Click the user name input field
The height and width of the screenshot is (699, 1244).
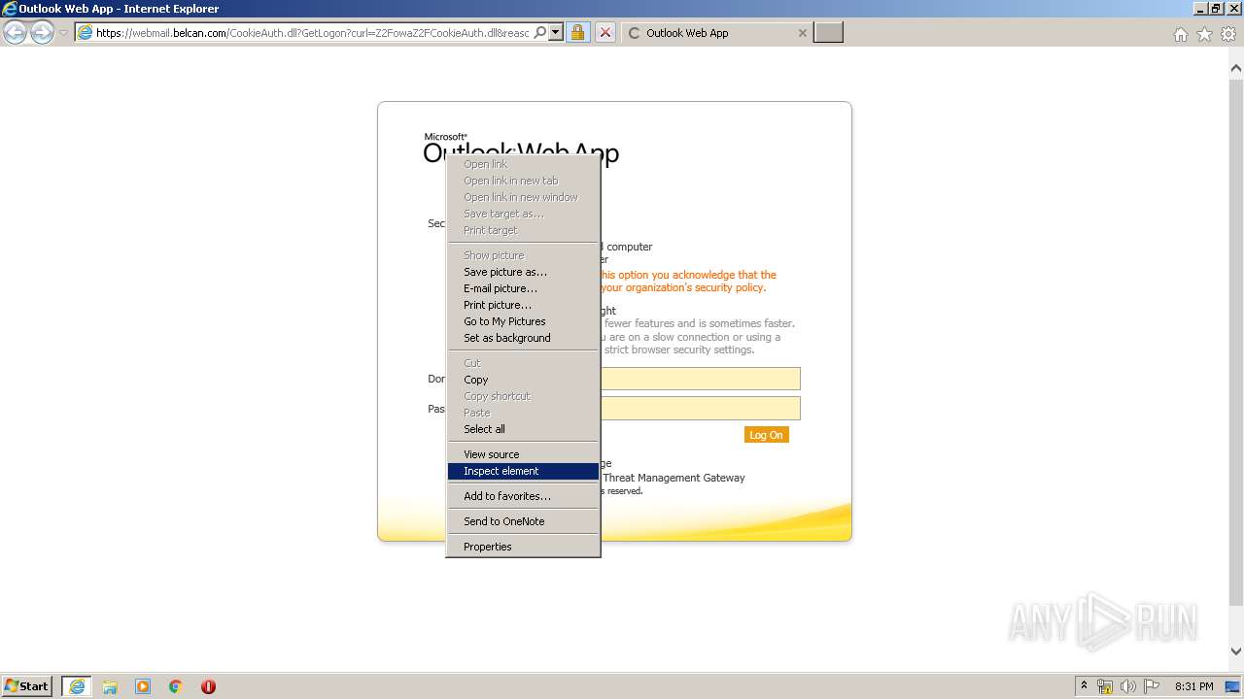tap(701, 379)
